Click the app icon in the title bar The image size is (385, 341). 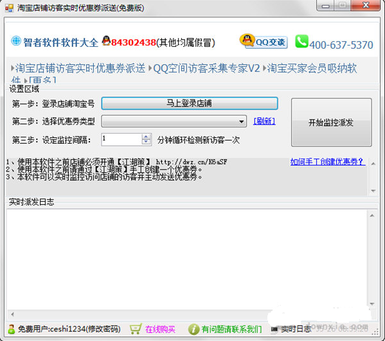click(x=10, y=8)
